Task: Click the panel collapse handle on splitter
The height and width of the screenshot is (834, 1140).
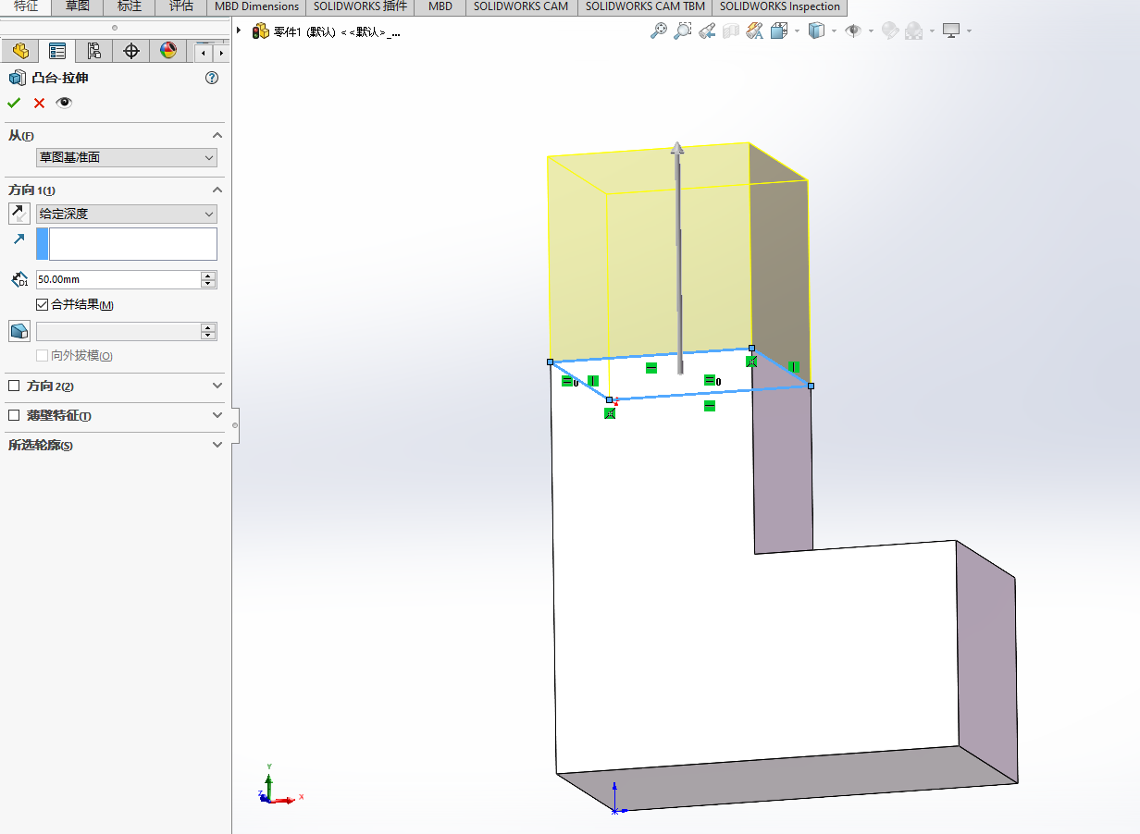Action: tap(234, 425)
